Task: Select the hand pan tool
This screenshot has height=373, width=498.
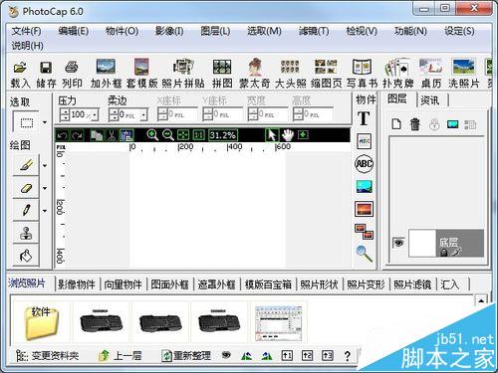Action: point(288,135)
